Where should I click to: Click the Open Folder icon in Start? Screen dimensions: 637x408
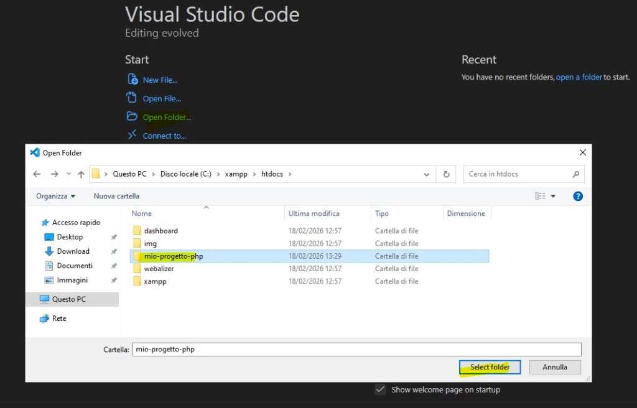pos(131,116)
